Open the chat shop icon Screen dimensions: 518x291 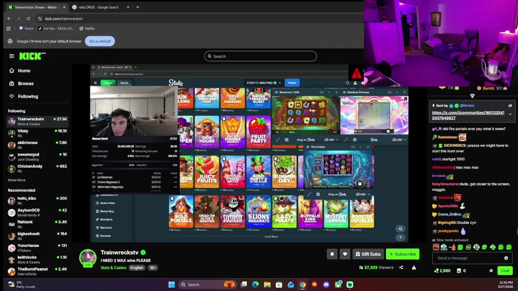tap(459, 271)
